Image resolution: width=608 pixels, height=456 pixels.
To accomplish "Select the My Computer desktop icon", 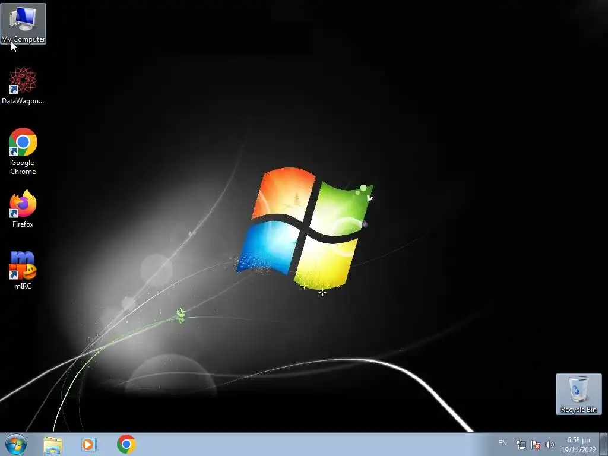I will point(23,24).
